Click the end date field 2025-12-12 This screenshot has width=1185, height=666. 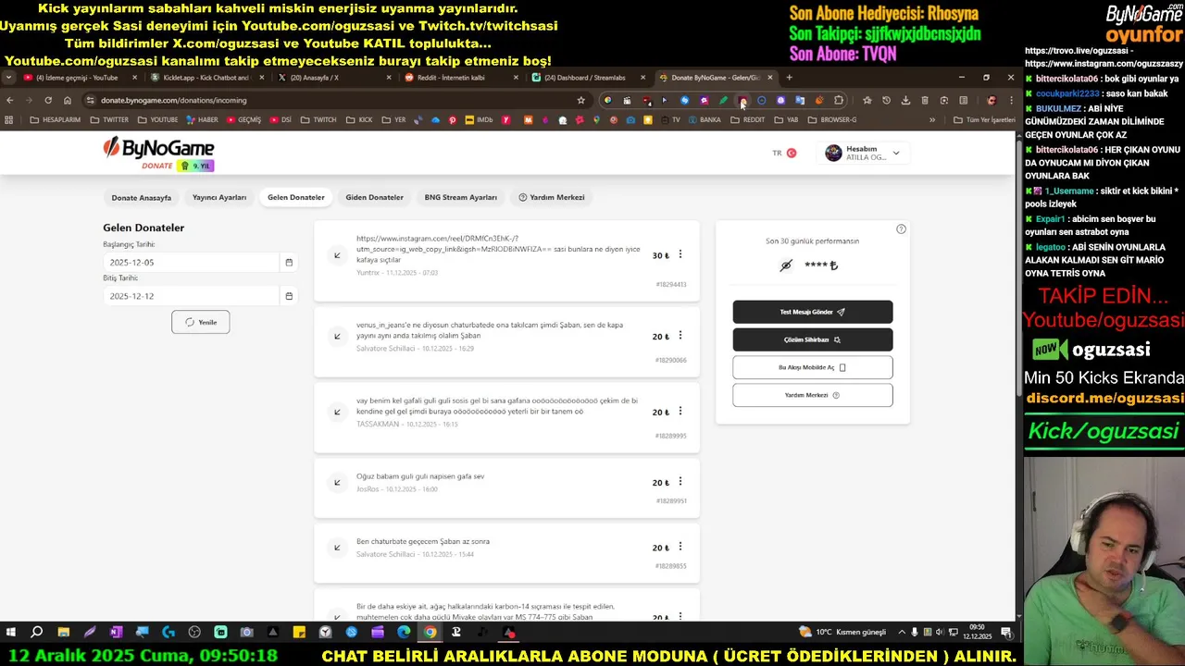click(191, 296)
